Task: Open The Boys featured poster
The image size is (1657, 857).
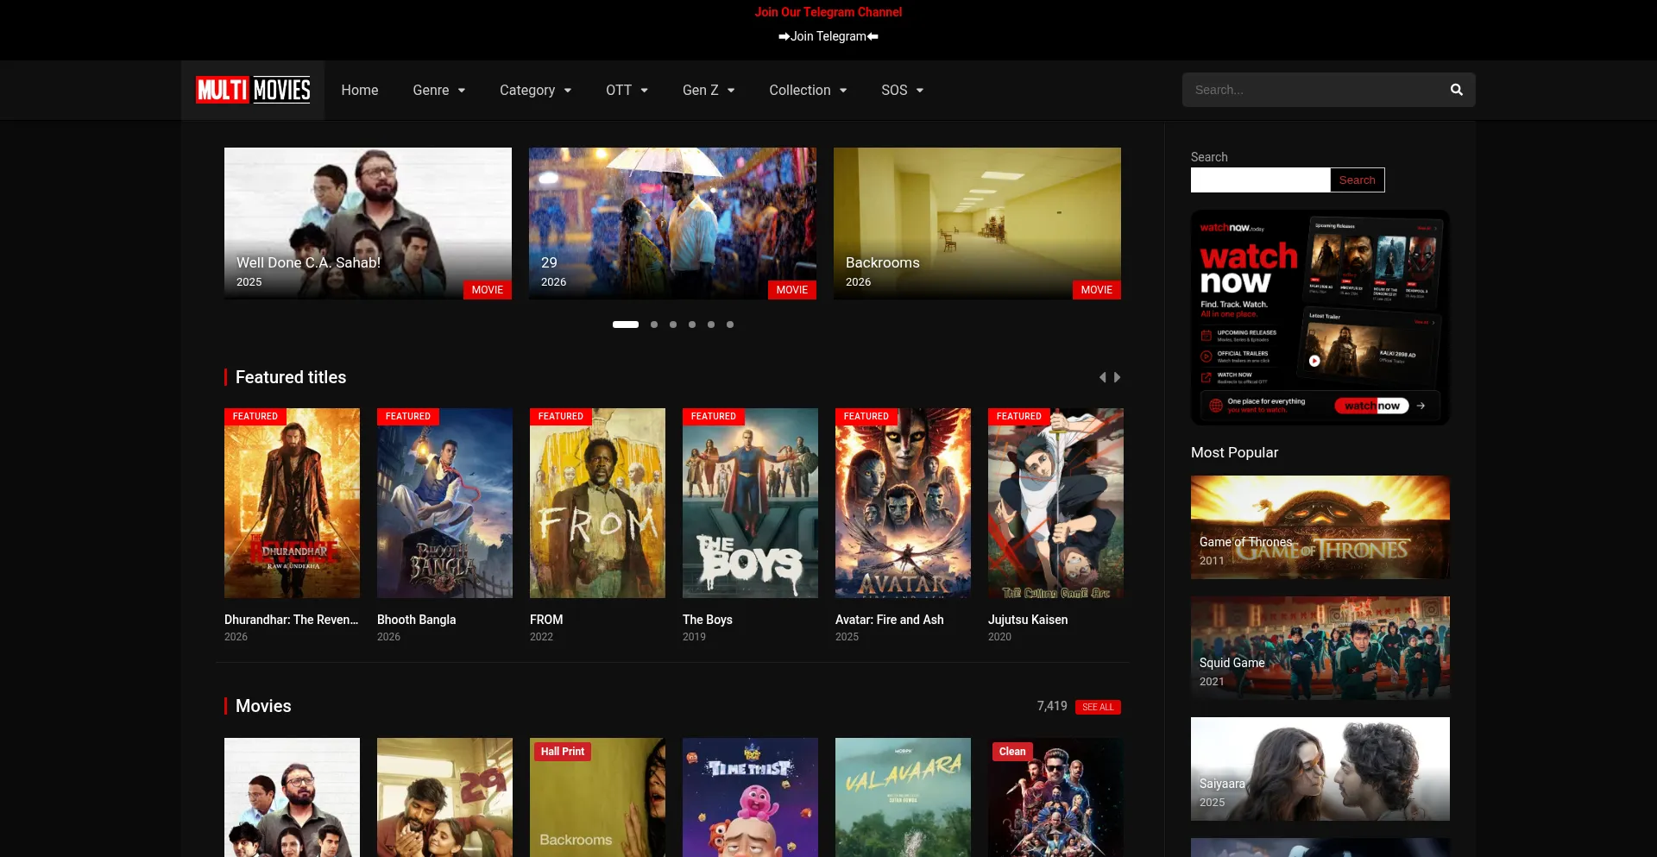Action: pos(750,503)
